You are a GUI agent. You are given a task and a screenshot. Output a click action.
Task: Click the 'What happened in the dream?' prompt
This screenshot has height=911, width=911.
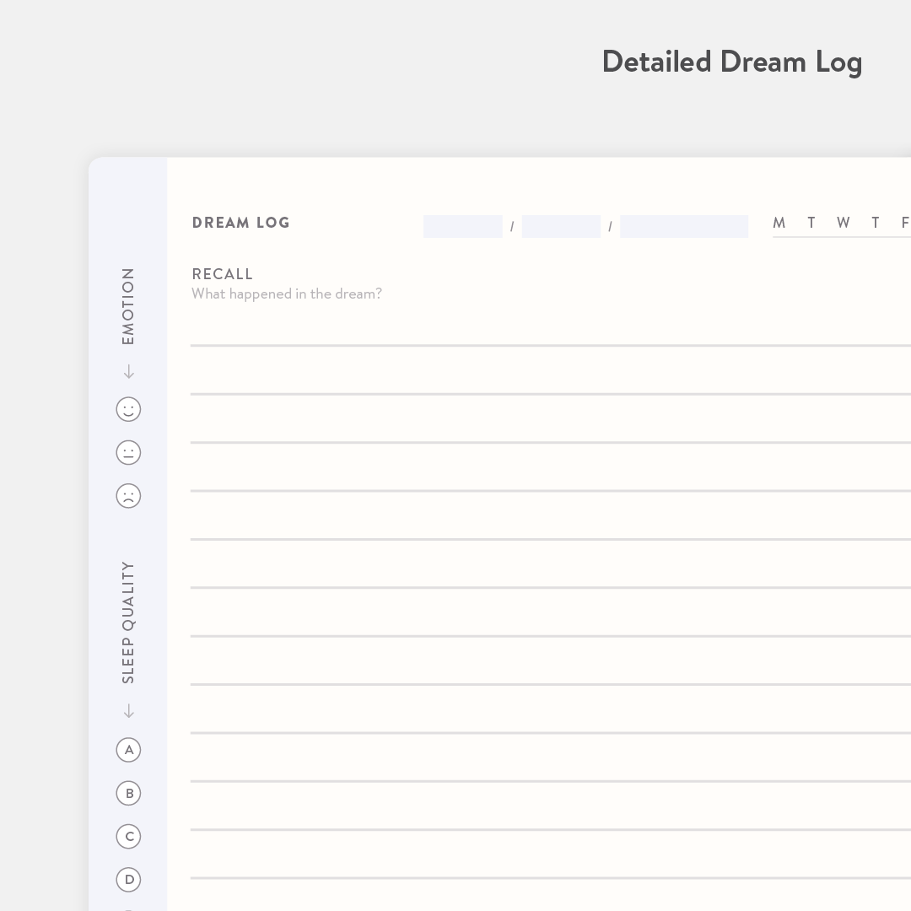pos(287,294)
